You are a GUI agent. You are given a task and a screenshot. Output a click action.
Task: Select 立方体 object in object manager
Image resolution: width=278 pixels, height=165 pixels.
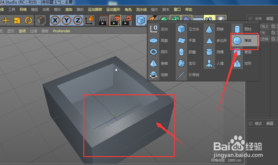(264, 39)
